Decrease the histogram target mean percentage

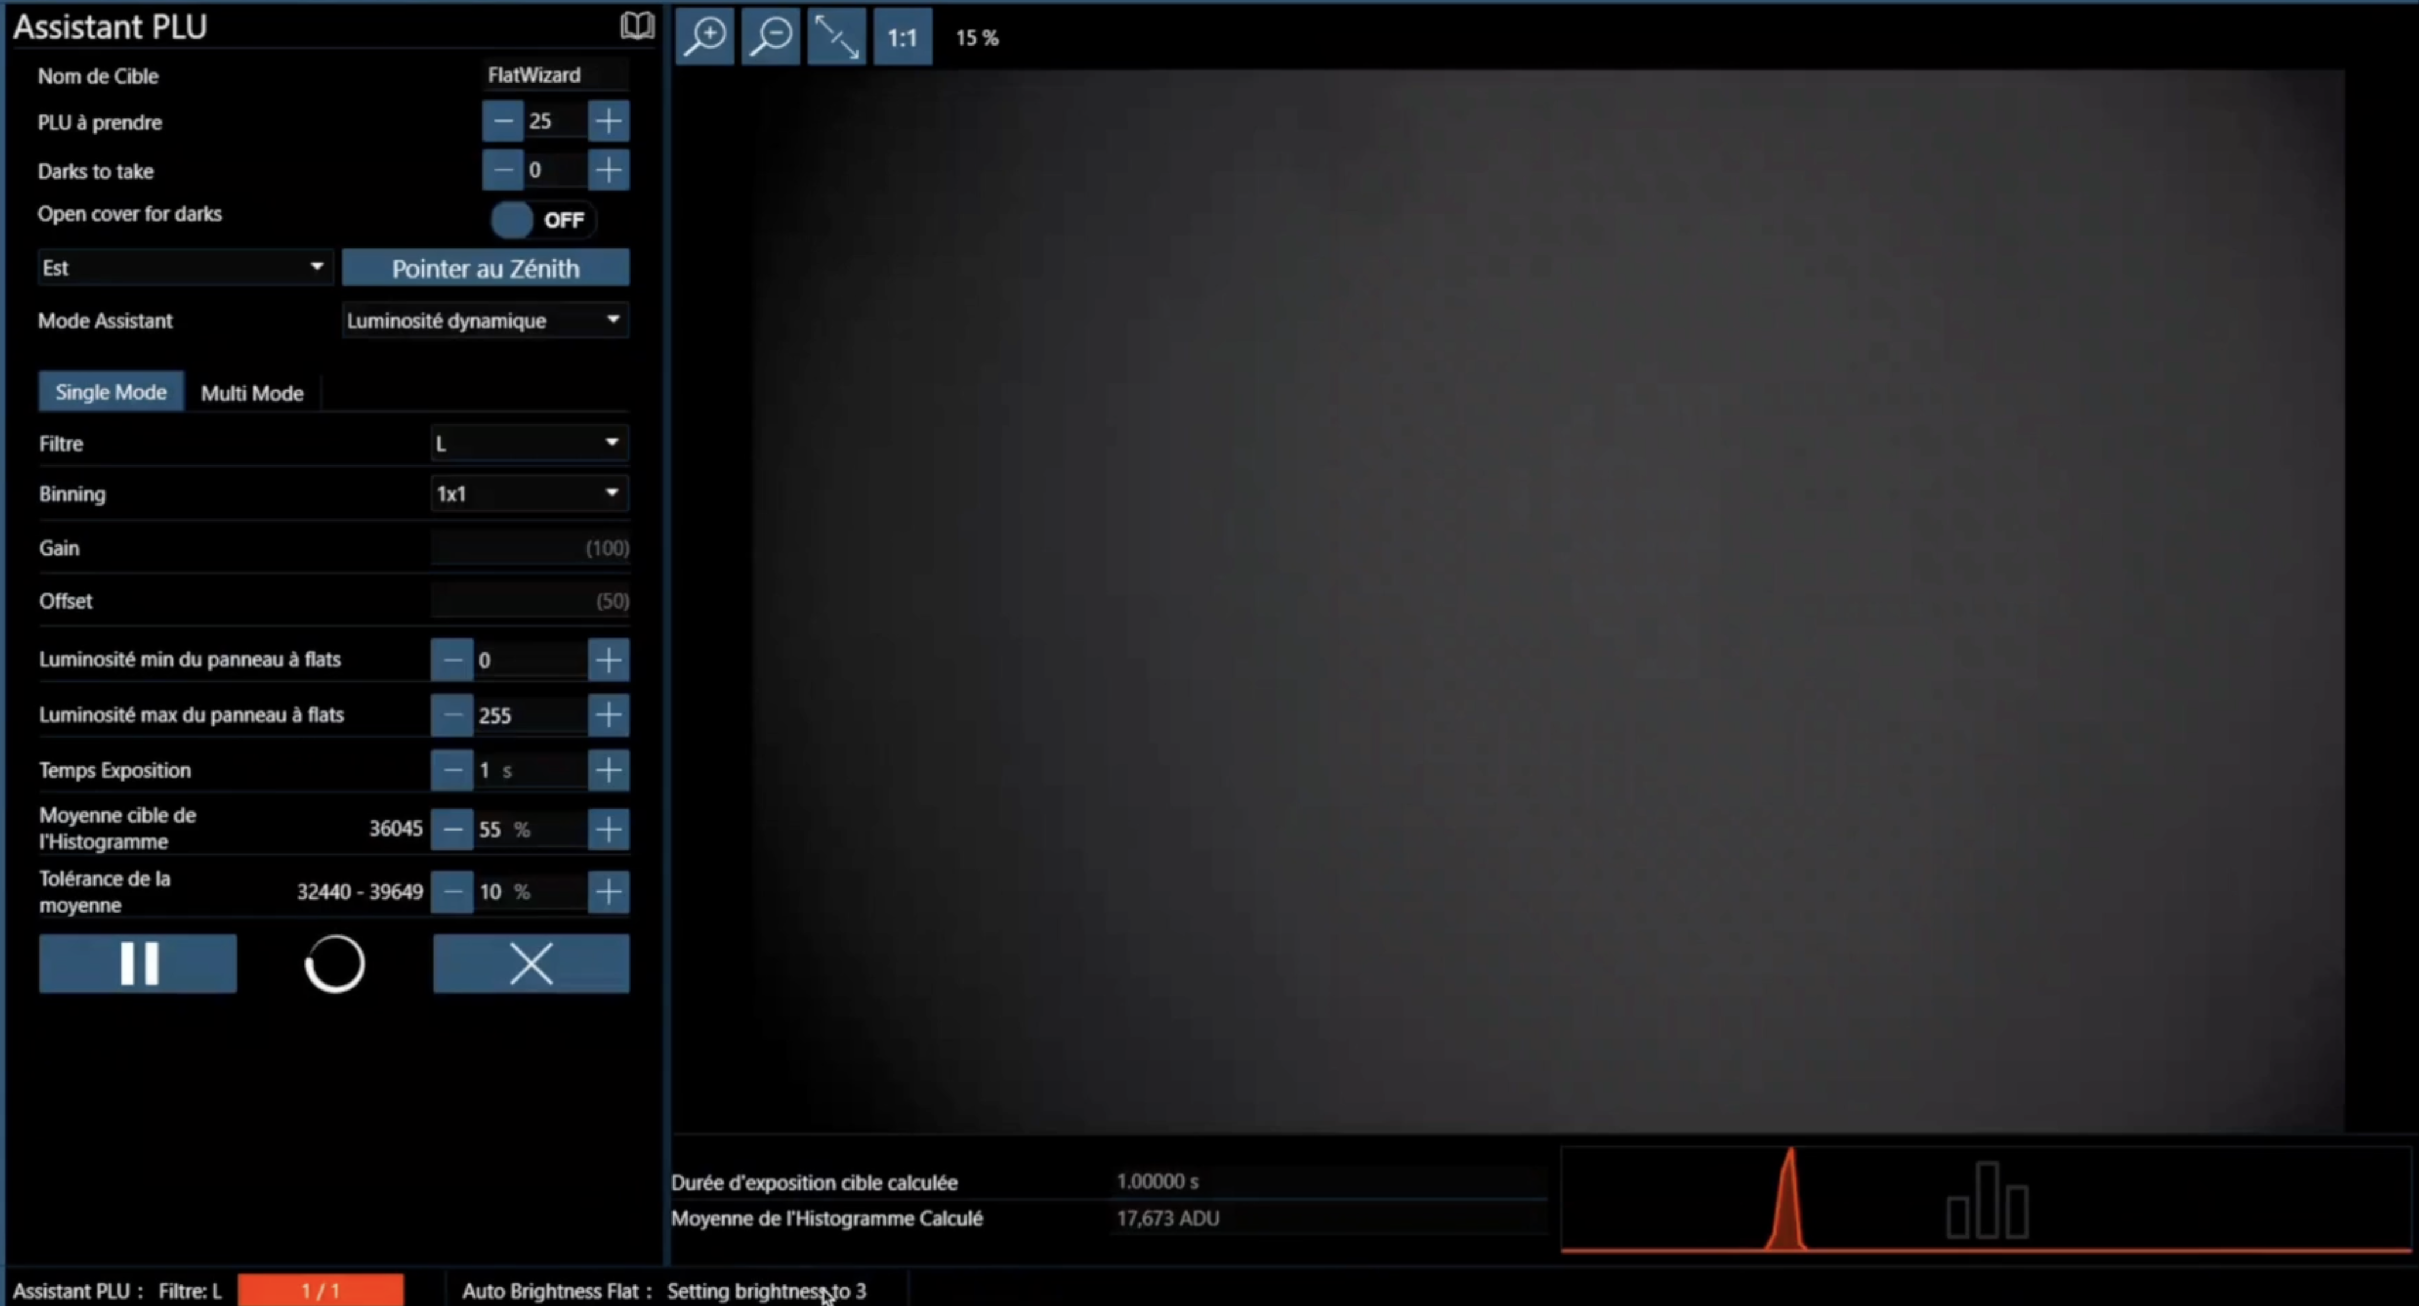coord(452,829)
